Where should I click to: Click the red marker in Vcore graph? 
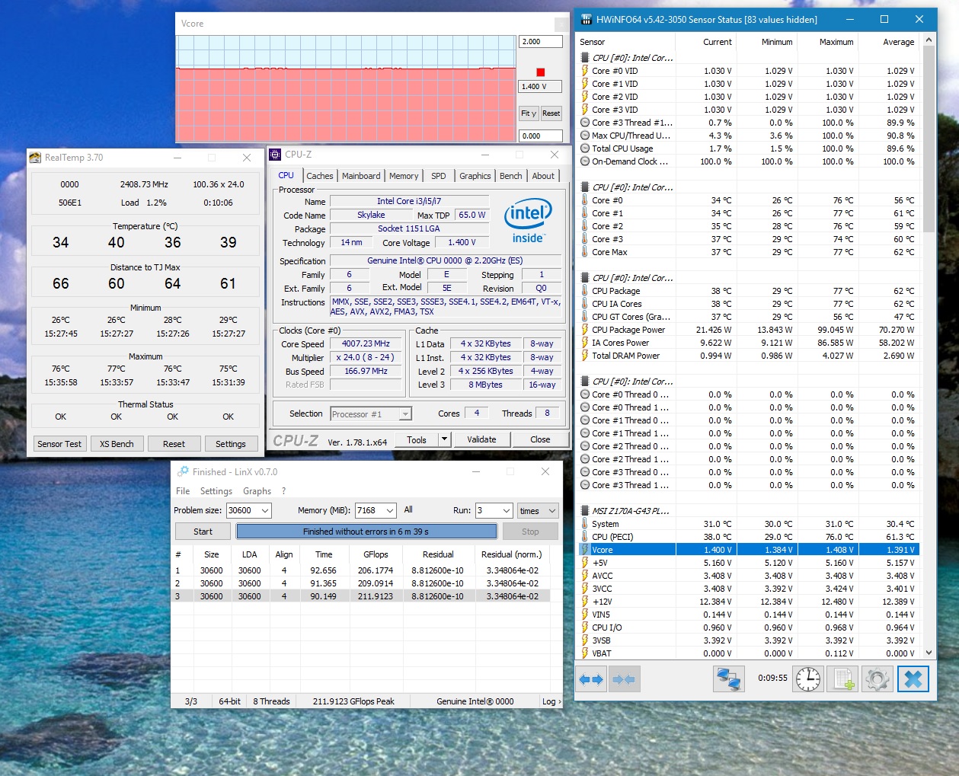pyautogui.click(x=541, y=72)
